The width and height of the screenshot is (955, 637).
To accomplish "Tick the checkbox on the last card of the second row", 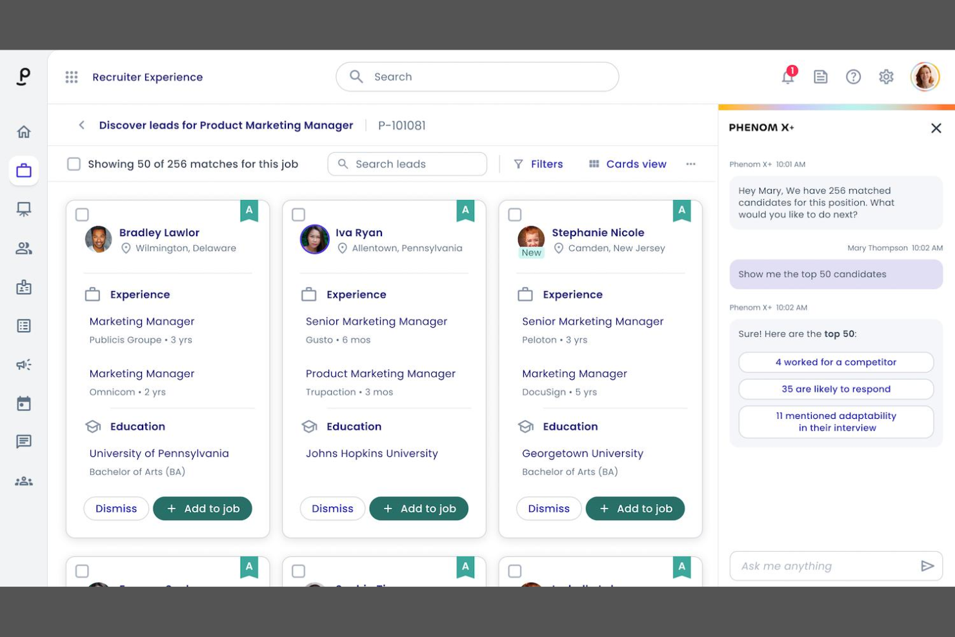I will 515,571.
